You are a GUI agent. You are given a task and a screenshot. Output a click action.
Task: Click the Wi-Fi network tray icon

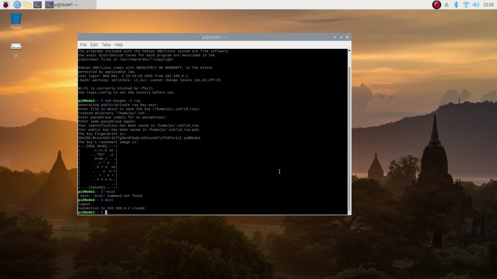(x=466, y=5)
